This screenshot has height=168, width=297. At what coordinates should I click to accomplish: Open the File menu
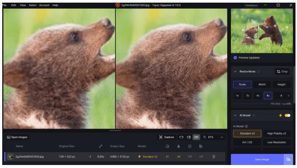coord(5,5)
